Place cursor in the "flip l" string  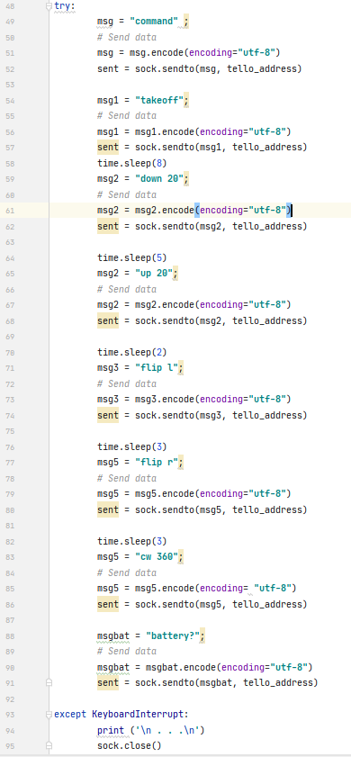click(x=157, y=368)
